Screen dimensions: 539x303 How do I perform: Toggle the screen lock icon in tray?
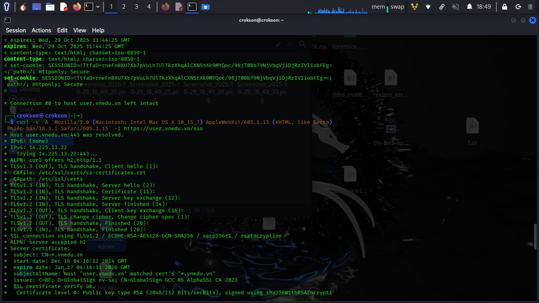point(505,6)
